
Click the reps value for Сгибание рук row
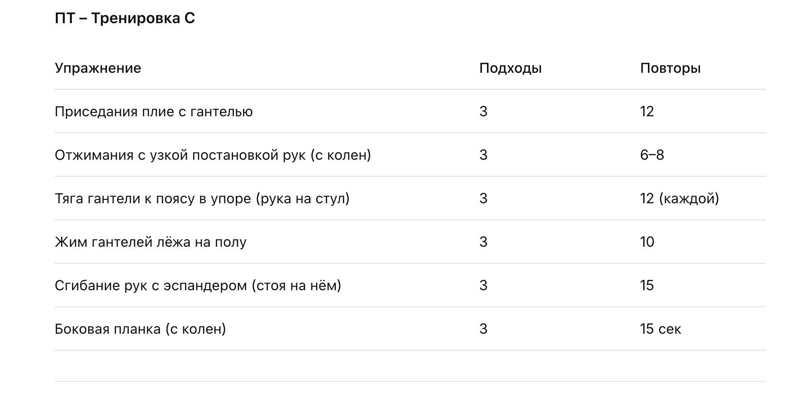(x=647, y=286)
